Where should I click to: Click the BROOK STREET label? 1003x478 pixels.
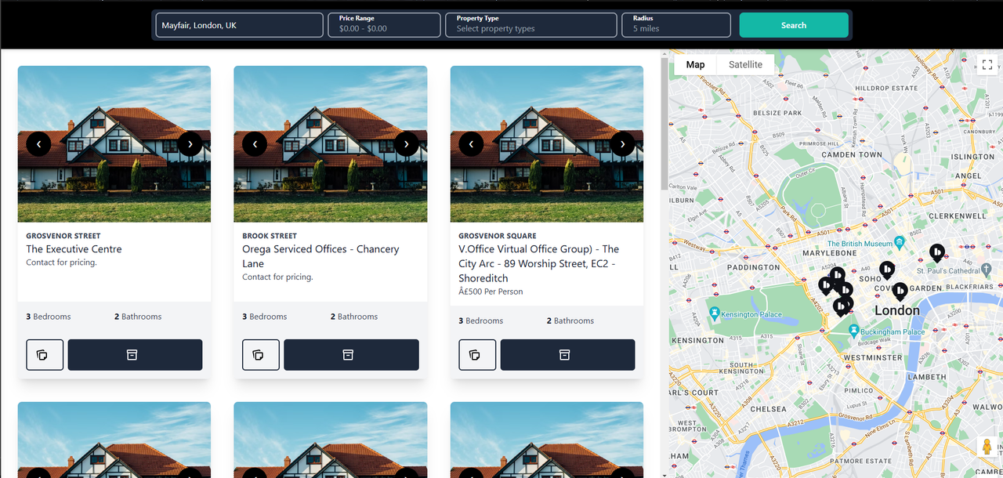(270, 236)
